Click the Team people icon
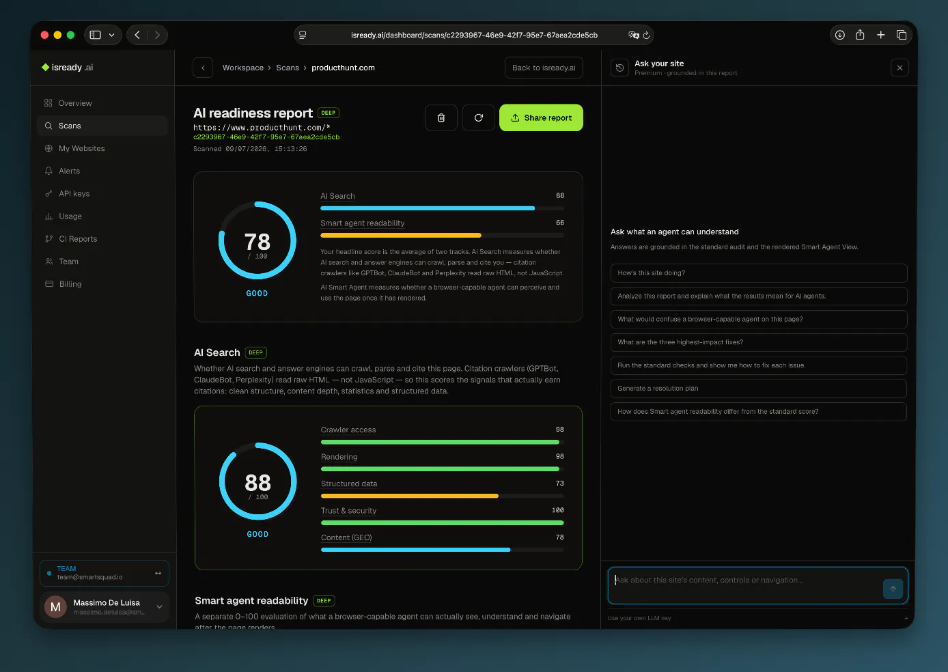Screen dimensions: 948x672 click(48, 261)
